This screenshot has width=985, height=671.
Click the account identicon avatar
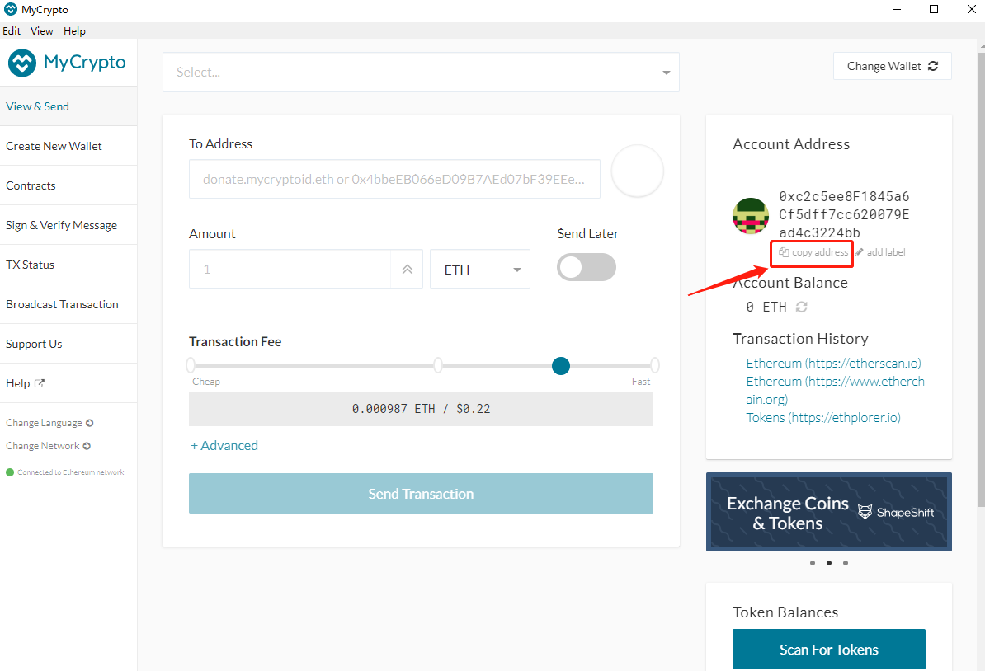click(x=751, y=216)
